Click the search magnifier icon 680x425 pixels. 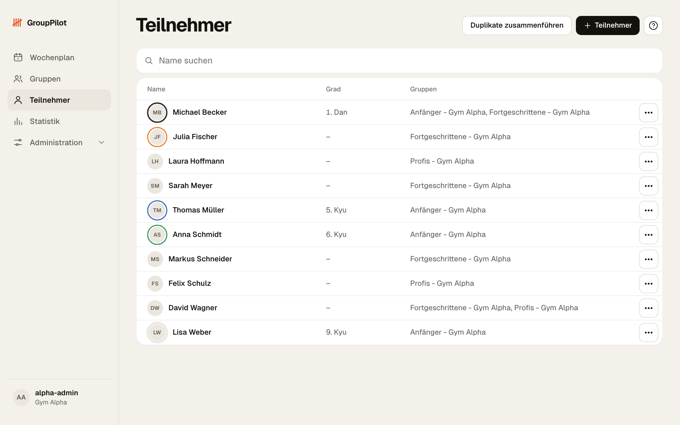tap(149, 61)
